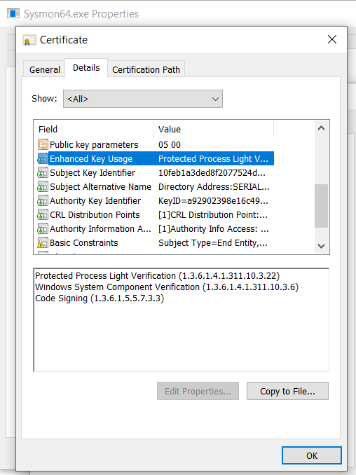The width and height of the screenshot is (356, 475).
Task: Click the Authority Information Access extension icon
Action: click(43, 228)
